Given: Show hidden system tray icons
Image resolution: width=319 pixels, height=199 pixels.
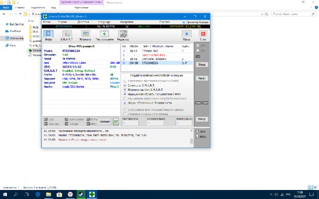Looking at the screenshot, I should 271,195.
